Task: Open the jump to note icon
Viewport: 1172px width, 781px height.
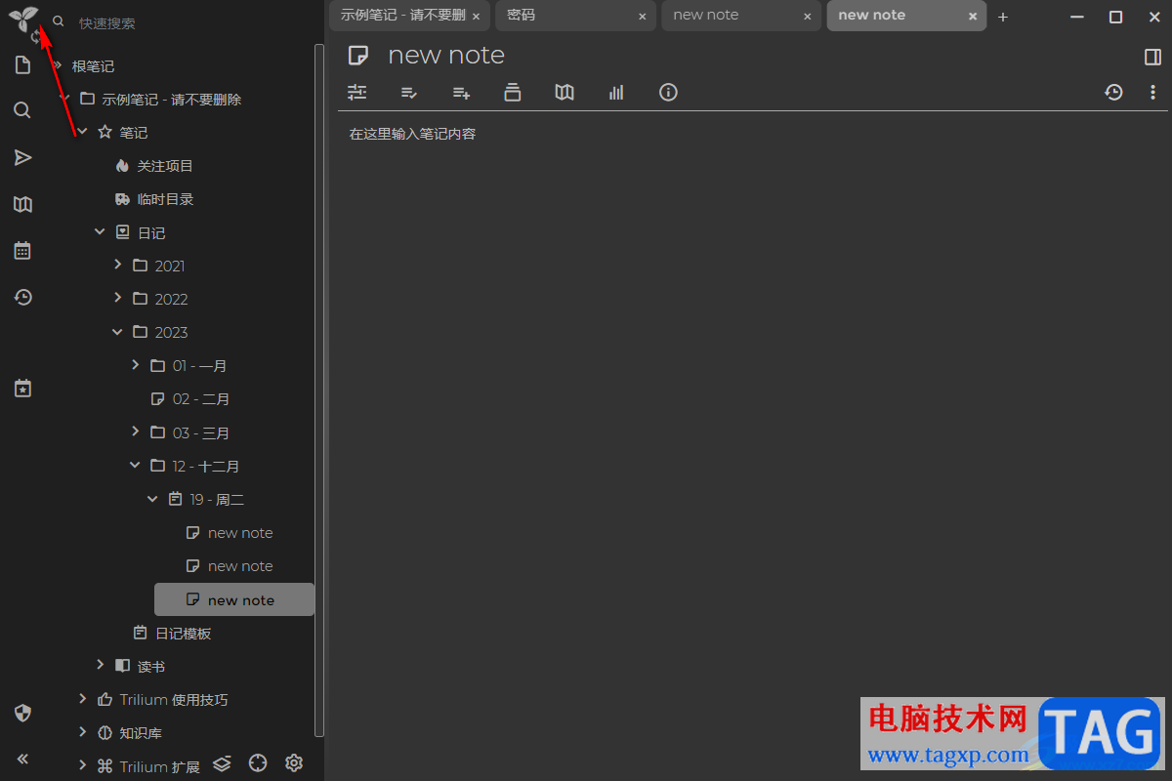Action: coord(22,157)
